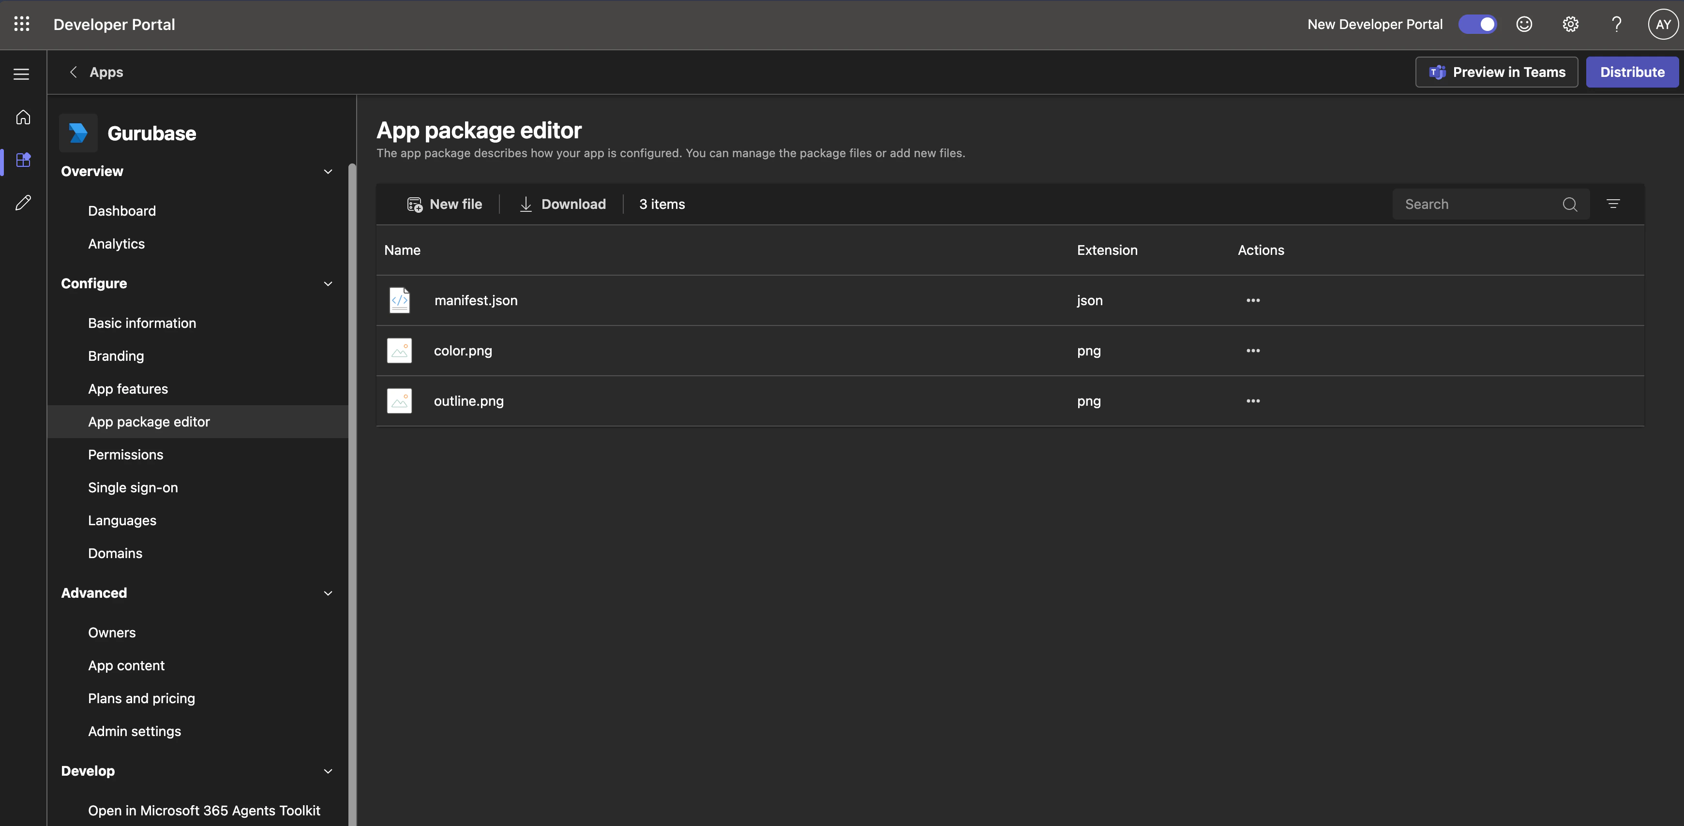Go to Home via house icon
This screenshot has width=1684, height=826.
23,117
